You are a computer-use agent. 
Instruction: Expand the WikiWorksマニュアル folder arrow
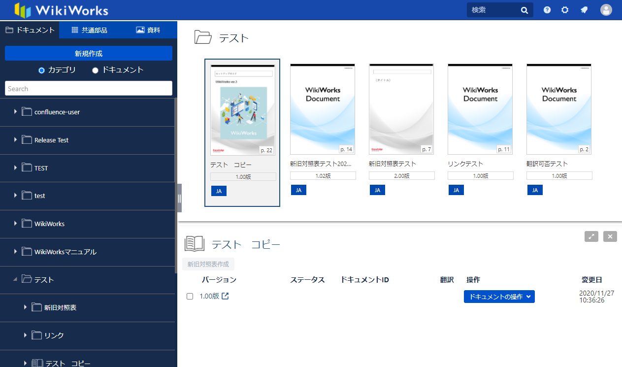tap(15, 252)
